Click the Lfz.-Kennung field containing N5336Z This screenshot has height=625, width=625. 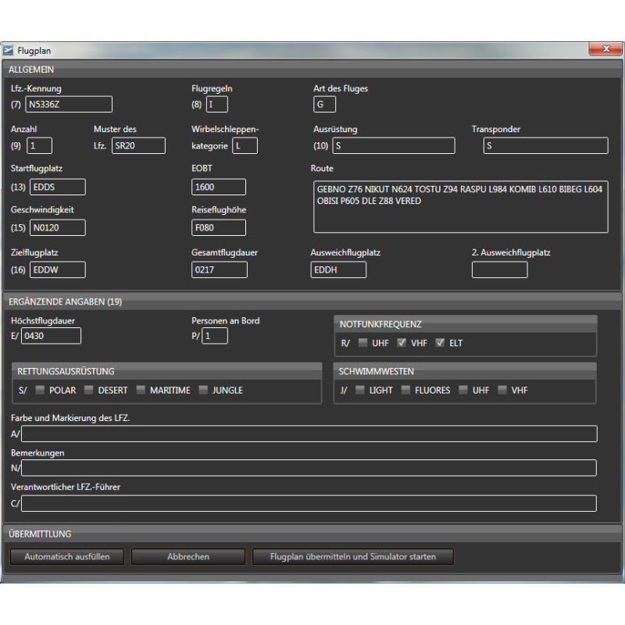(69, 105)
